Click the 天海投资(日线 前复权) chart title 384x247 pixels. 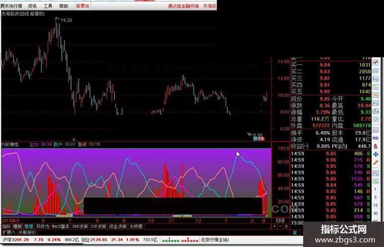tap(23, 14)
